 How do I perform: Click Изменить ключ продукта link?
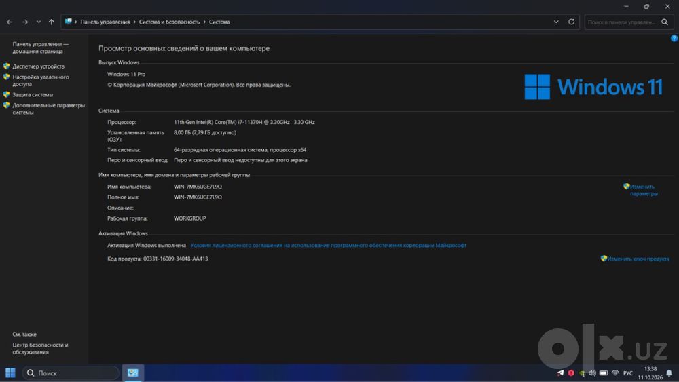click(x=638, y=259)
